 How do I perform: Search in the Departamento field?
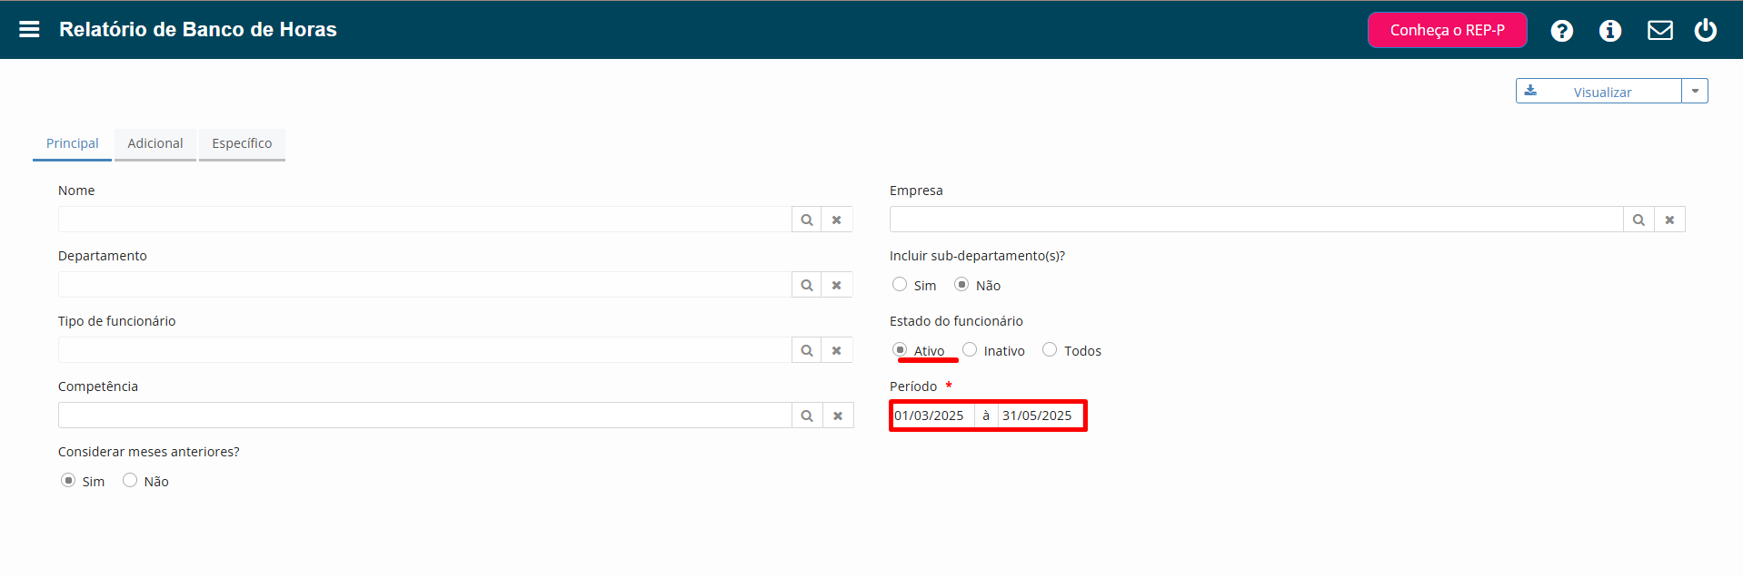click(x=807, y=285)
